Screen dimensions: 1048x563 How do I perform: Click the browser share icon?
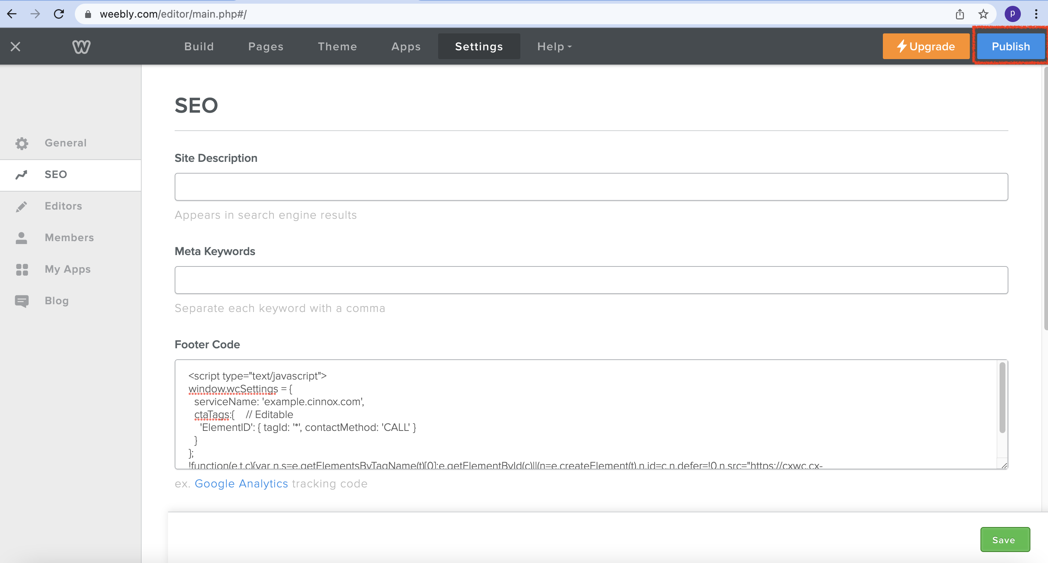(960, 14)
